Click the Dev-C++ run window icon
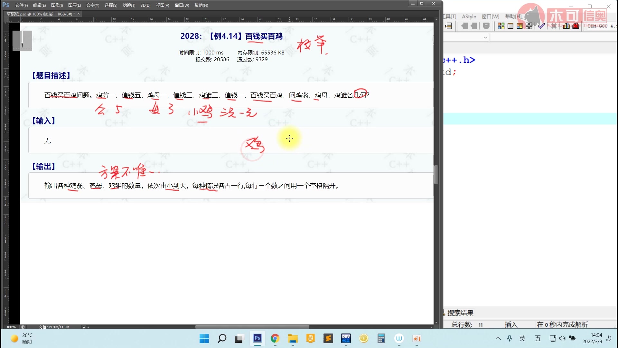 [510, 26]
